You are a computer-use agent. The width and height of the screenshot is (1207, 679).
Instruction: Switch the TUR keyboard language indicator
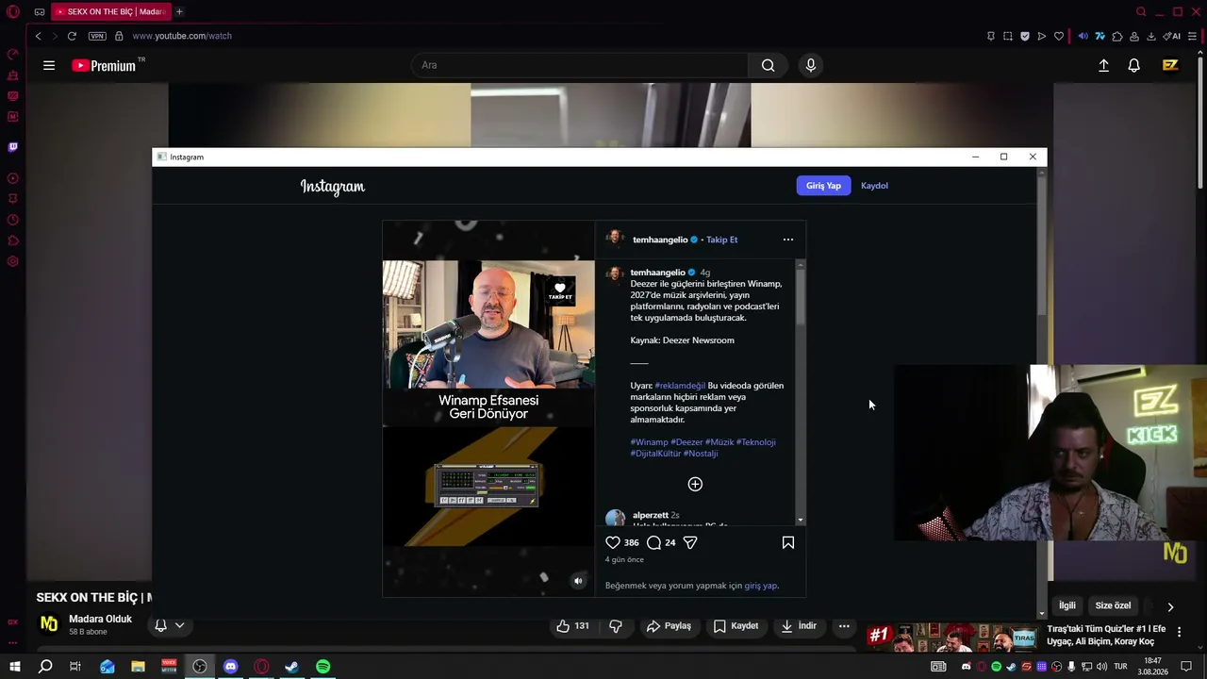(x=1120, y=667)
